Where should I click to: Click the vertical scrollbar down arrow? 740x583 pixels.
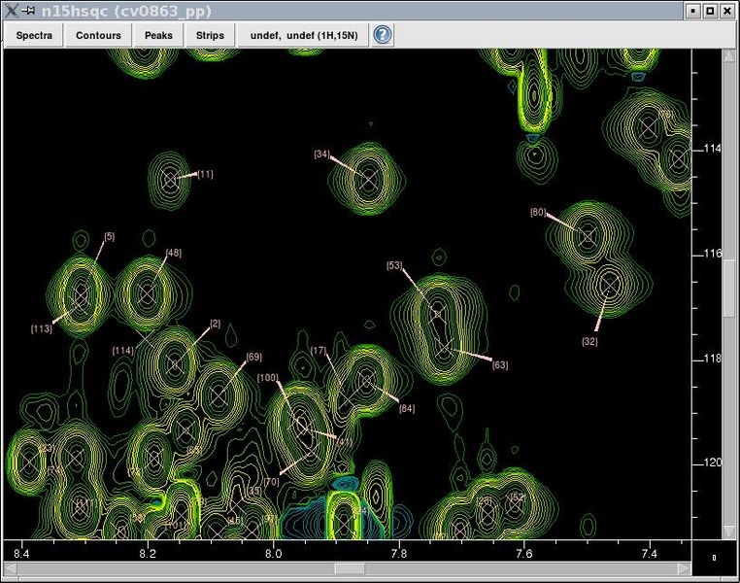point(730,532)
